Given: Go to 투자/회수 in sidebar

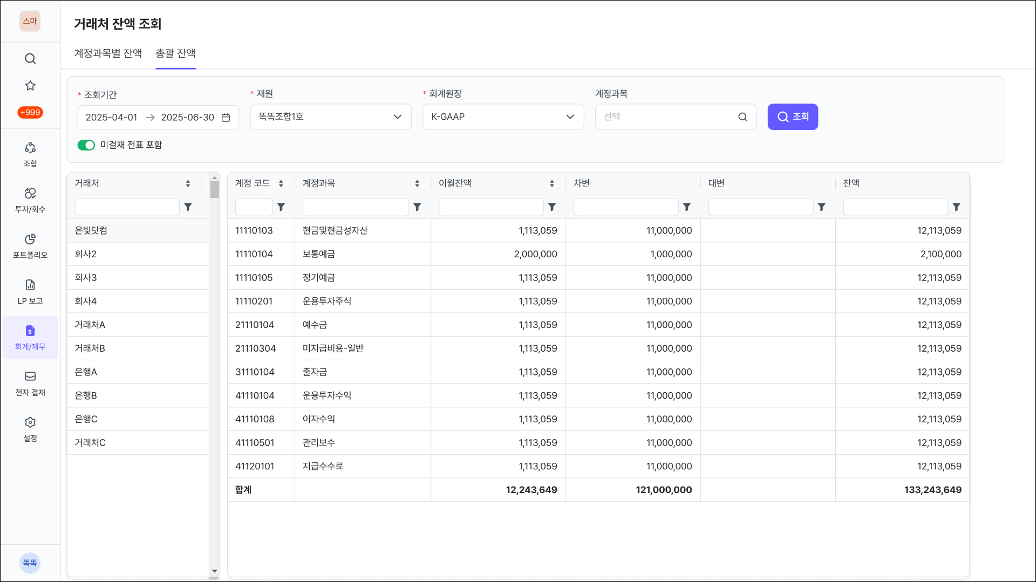Looking at the screenshot, I should 30,200.
